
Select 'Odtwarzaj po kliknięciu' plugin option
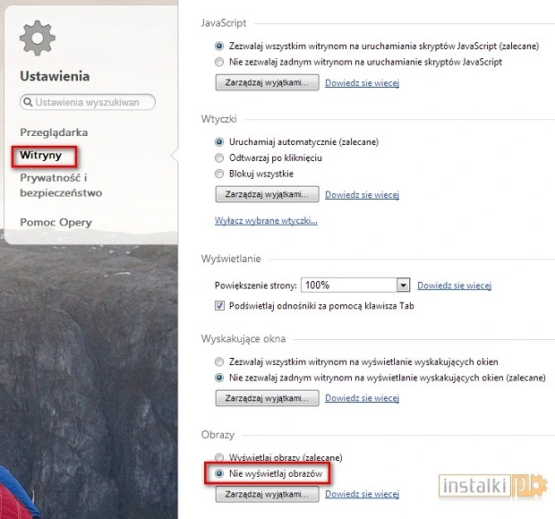219,157
